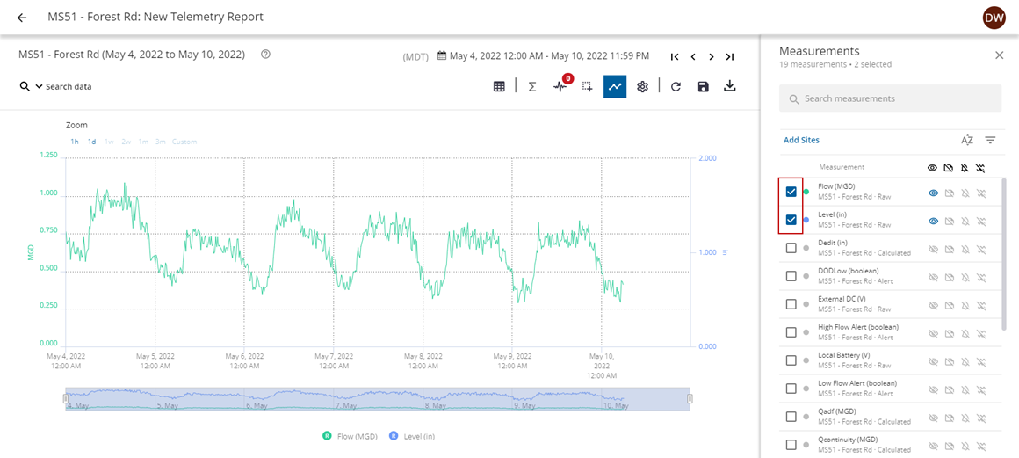The width and height of the screenshot is (1019, 458).
Task: Open the pulse anomalies icon with badge
Action: coord(561,85)
